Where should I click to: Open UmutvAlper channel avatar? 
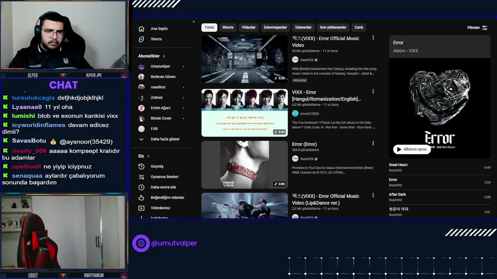tap(141, 66)
